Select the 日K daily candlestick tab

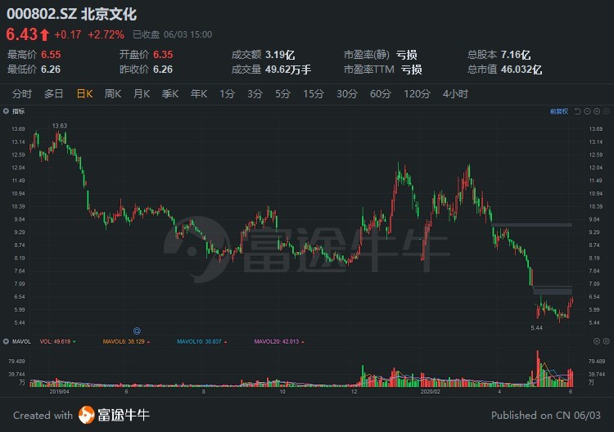[84, 94]
